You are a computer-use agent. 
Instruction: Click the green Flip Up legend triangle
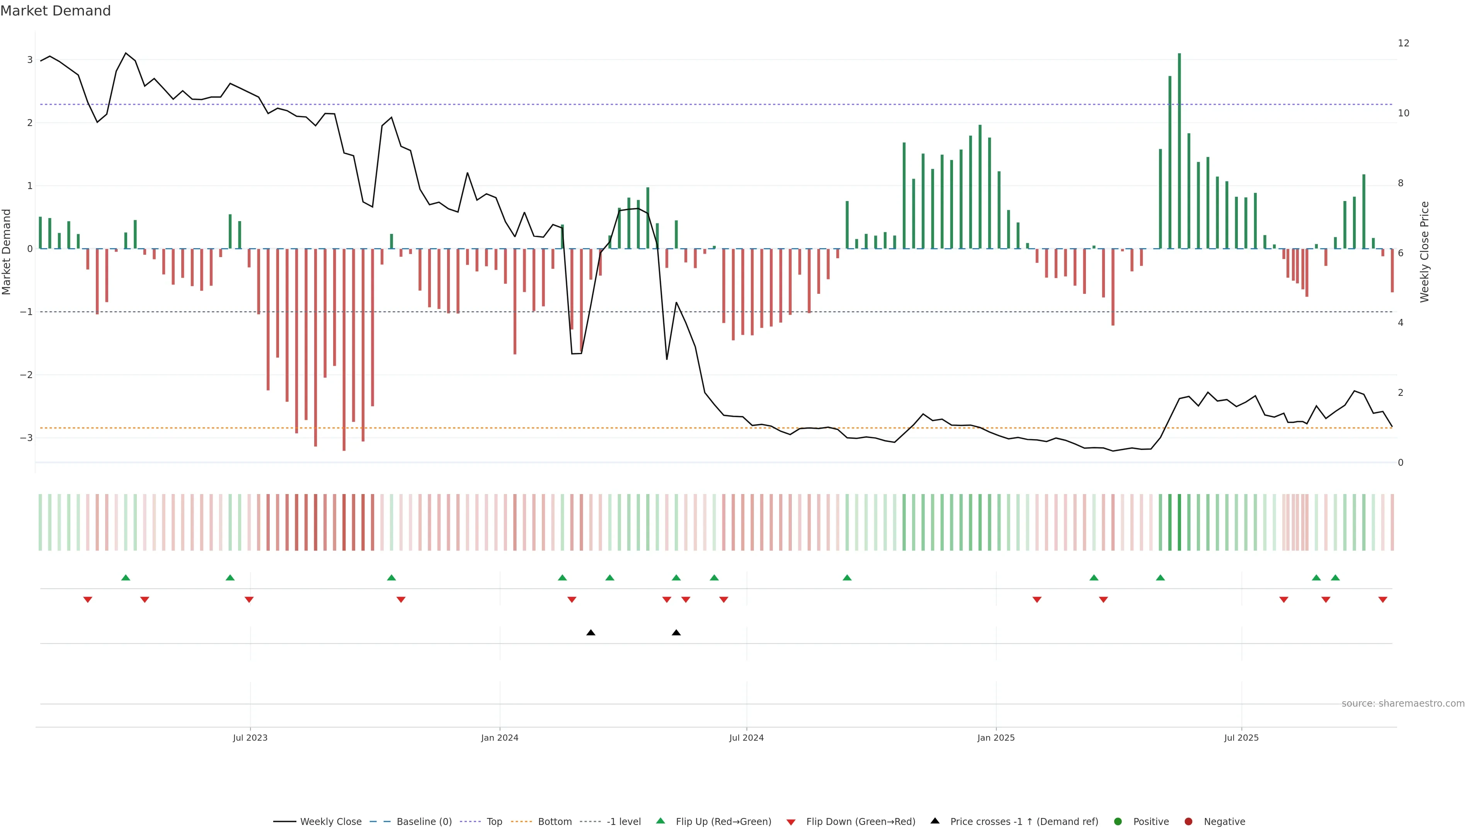pos(661,821)
